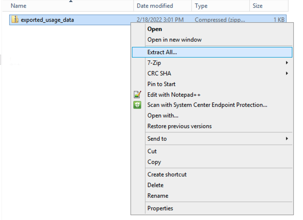Screen dimensions: 303x220
Task: Open file Properties
Action: 160,208
